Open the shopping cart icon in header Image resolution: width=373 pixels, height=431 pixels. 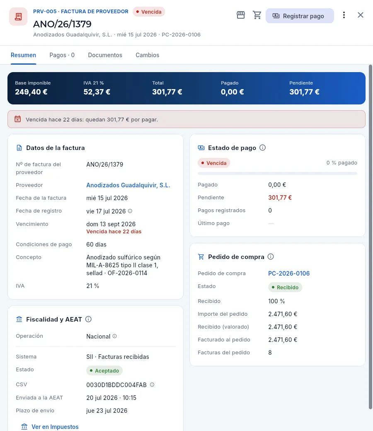tap(257, 15)
